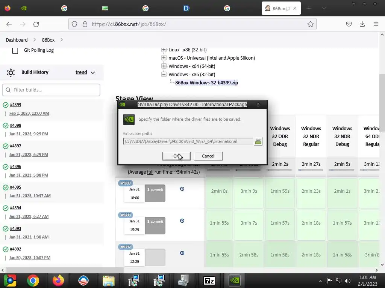Open build #4392 link
385x288 pixels.
(x=15, y=249)
